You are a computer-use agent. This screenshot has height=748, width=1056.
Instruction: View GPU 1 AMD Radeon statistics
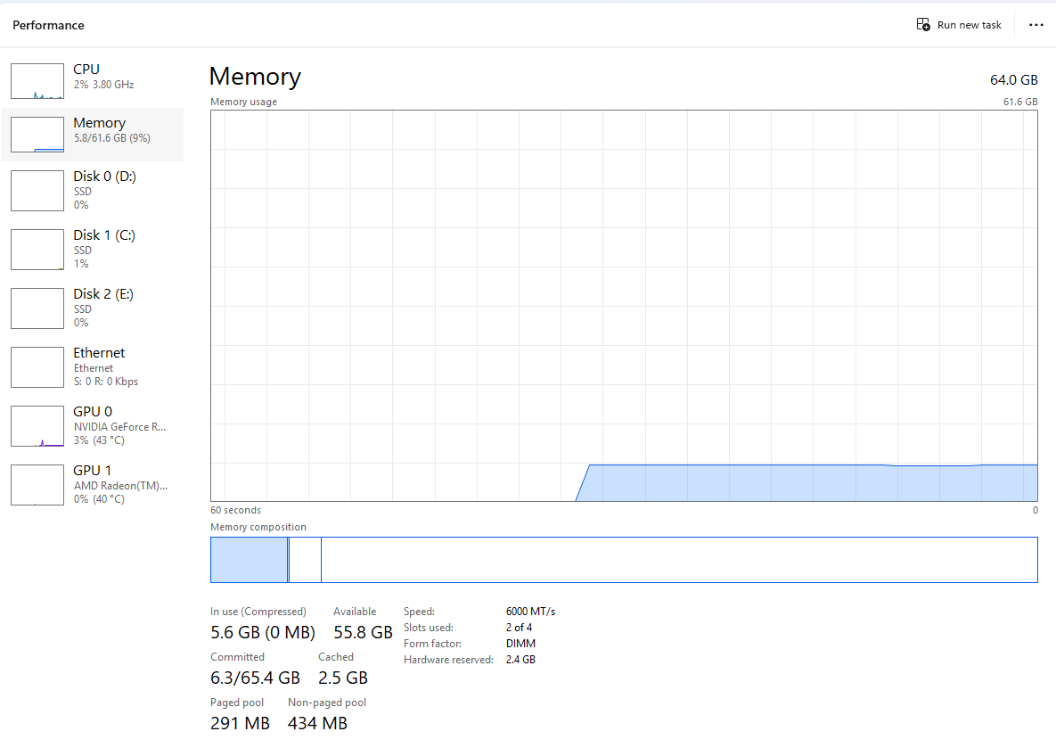tap(37, 485)
